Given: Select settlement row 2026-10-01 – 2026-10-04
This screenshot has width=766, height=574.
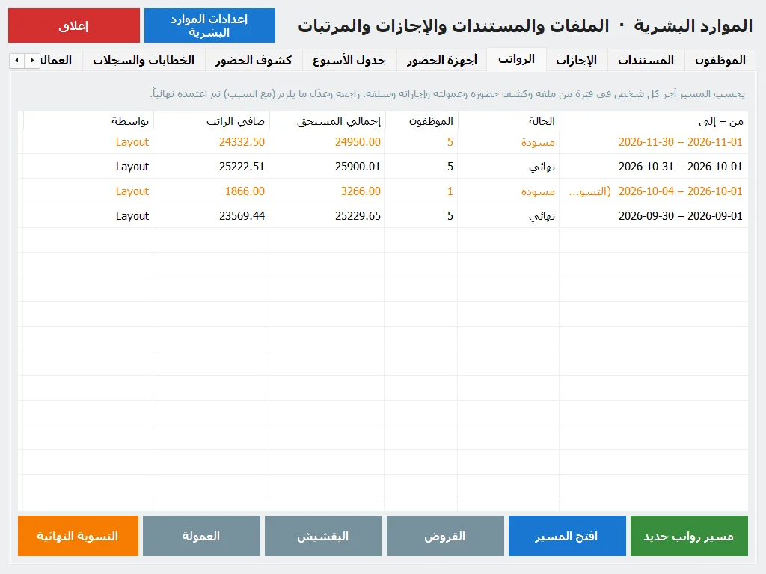Looking at the screenshot, I should click(x=383, y=191).
